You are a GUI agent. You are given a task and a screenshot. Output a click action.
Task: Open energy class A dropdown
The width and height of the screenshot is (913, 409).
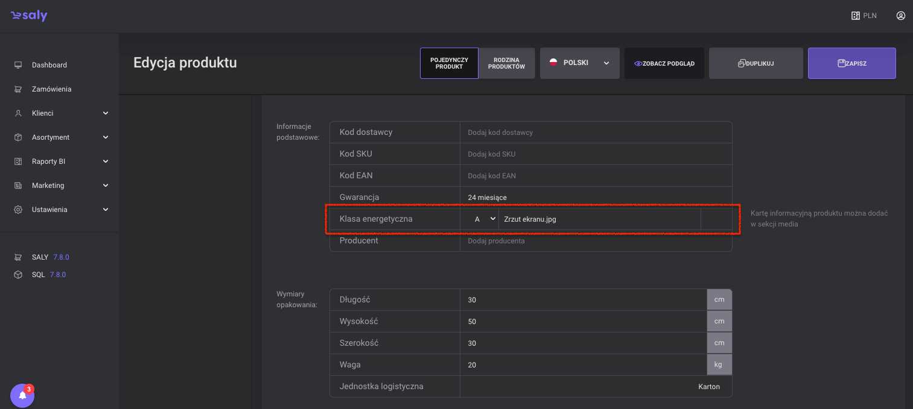[x=484, y=219]
